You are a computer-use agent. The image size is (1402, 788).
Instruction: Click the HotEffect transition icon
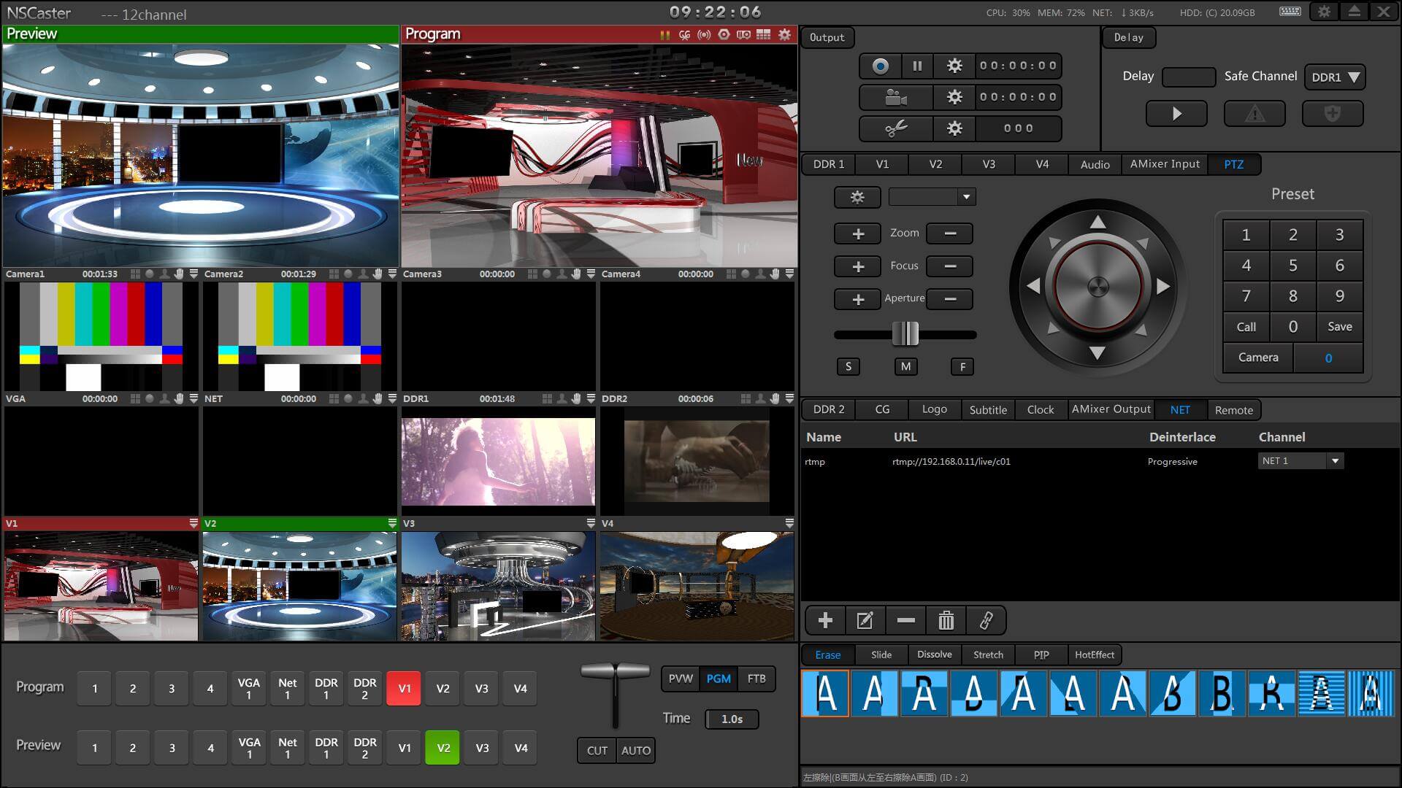1093,654
